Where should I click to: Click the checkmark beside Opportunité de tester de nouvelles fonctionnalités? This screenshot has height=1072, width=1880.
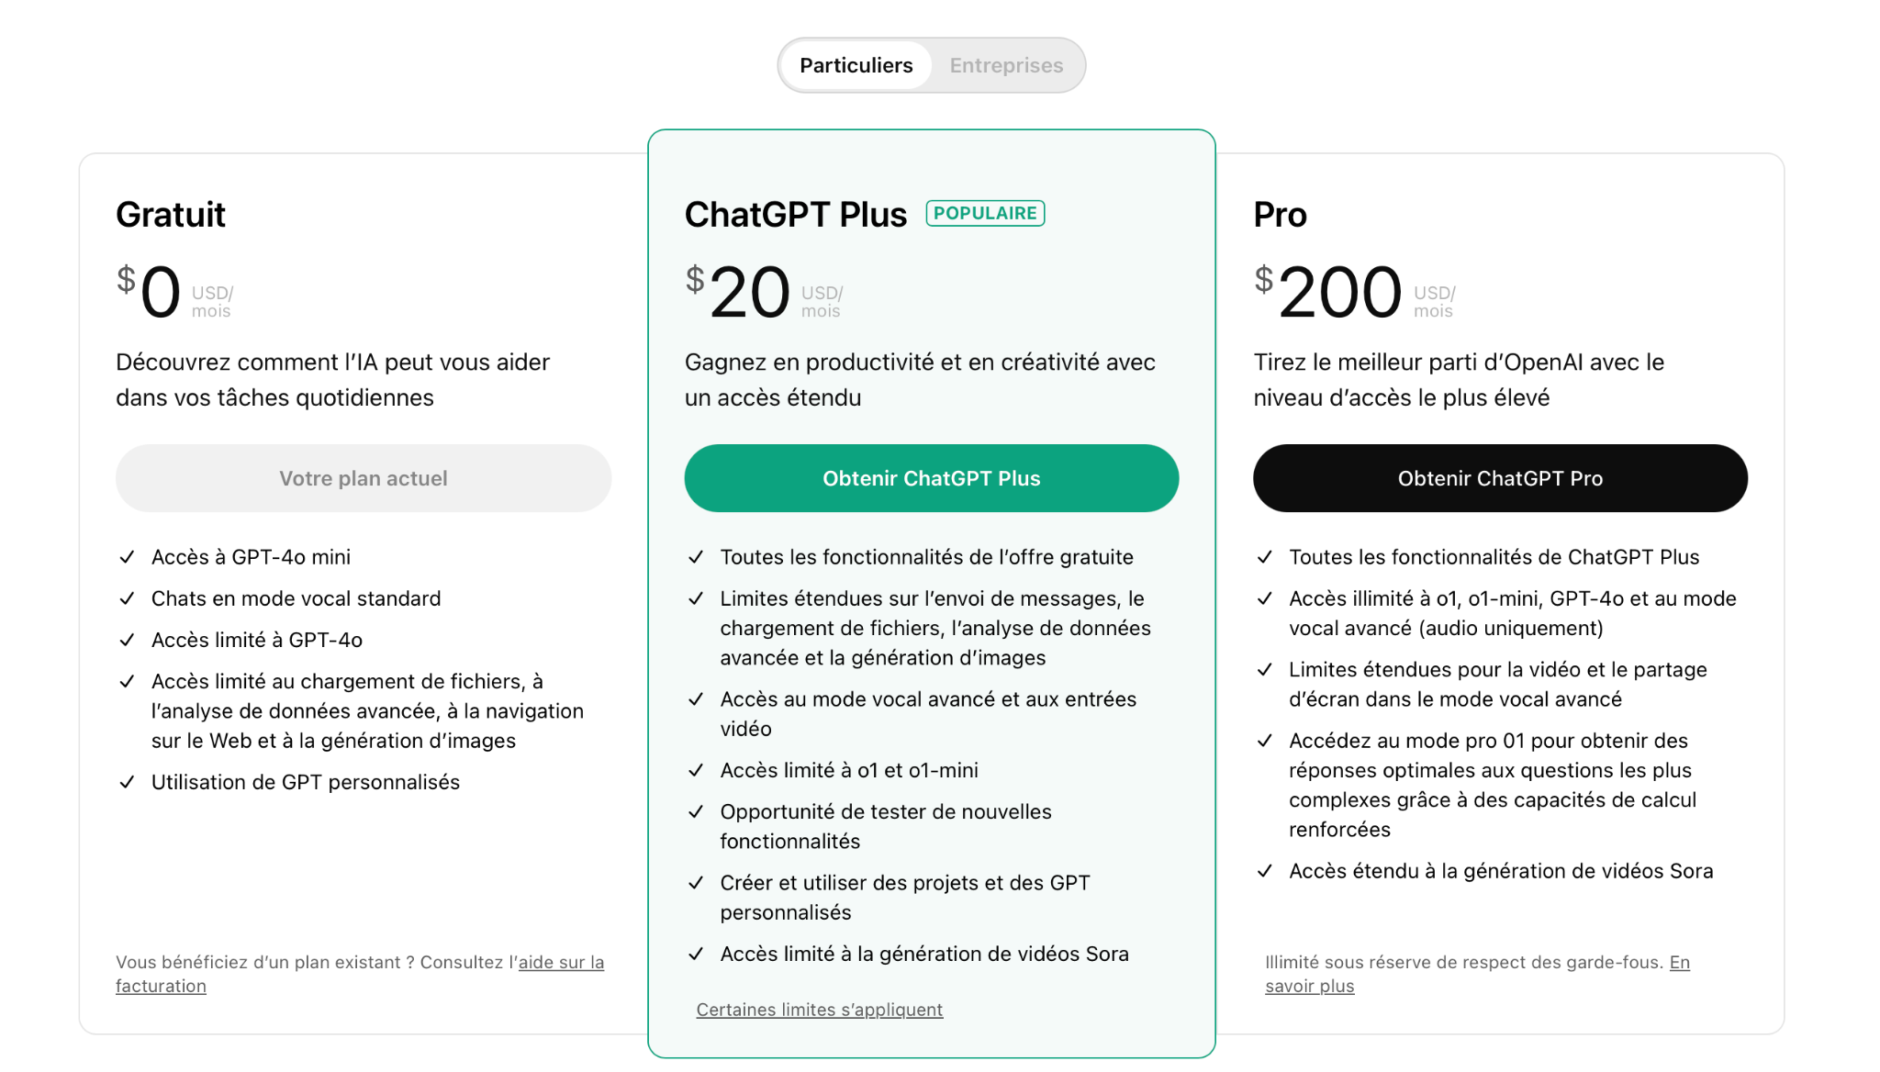[696, 811]
